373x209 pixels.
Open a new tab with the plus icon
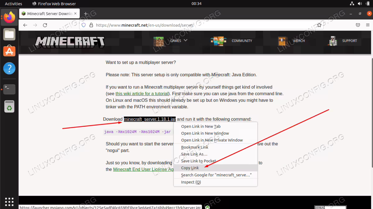click(x=86, y=14)
